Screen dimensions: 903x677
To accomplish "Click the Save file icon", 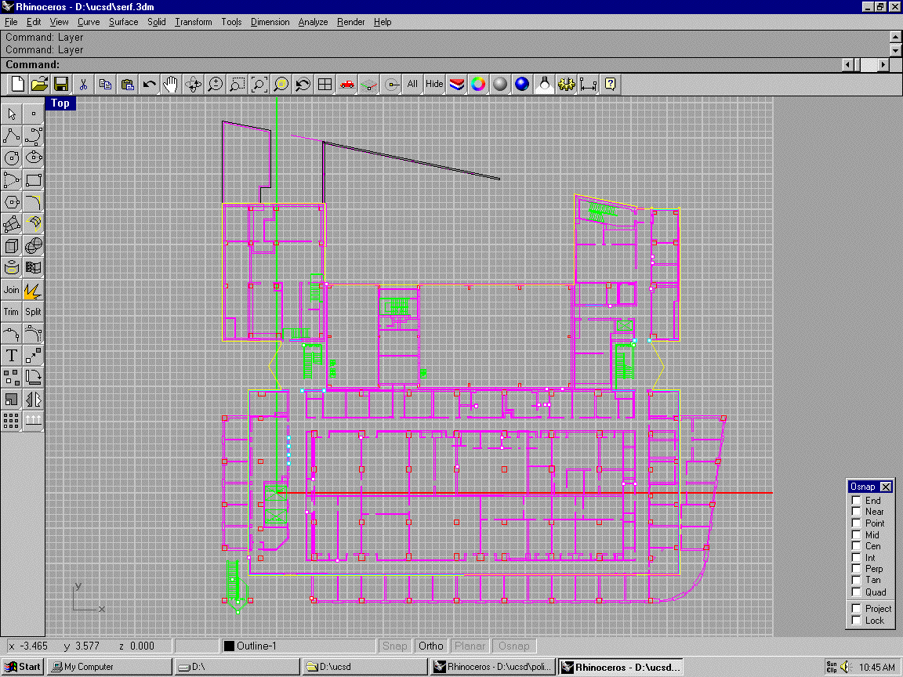I will (x=61, y=84).
